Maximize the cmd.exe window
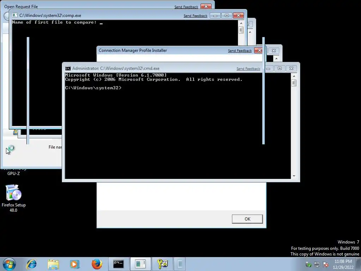 (280, 68)
